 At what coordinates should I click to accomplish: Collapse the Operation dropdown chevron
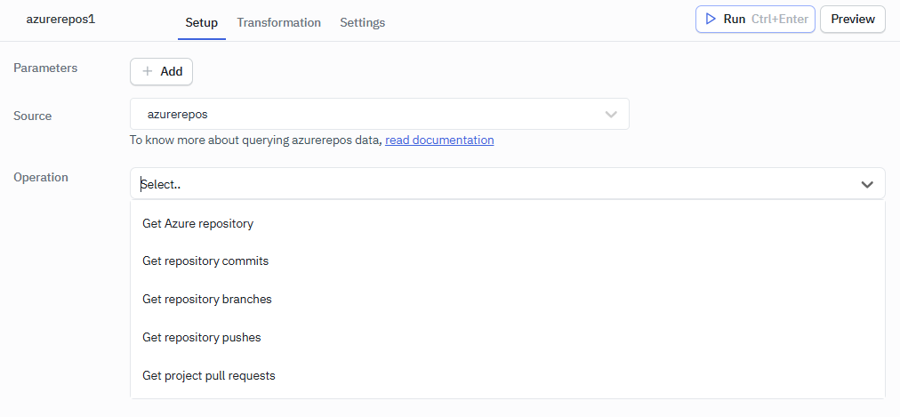point(867,185)
